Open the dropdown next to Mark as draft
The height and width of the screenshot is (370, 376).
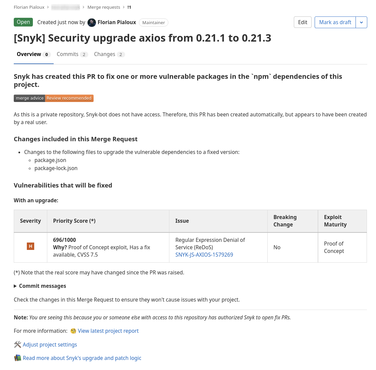coord(361,22)
